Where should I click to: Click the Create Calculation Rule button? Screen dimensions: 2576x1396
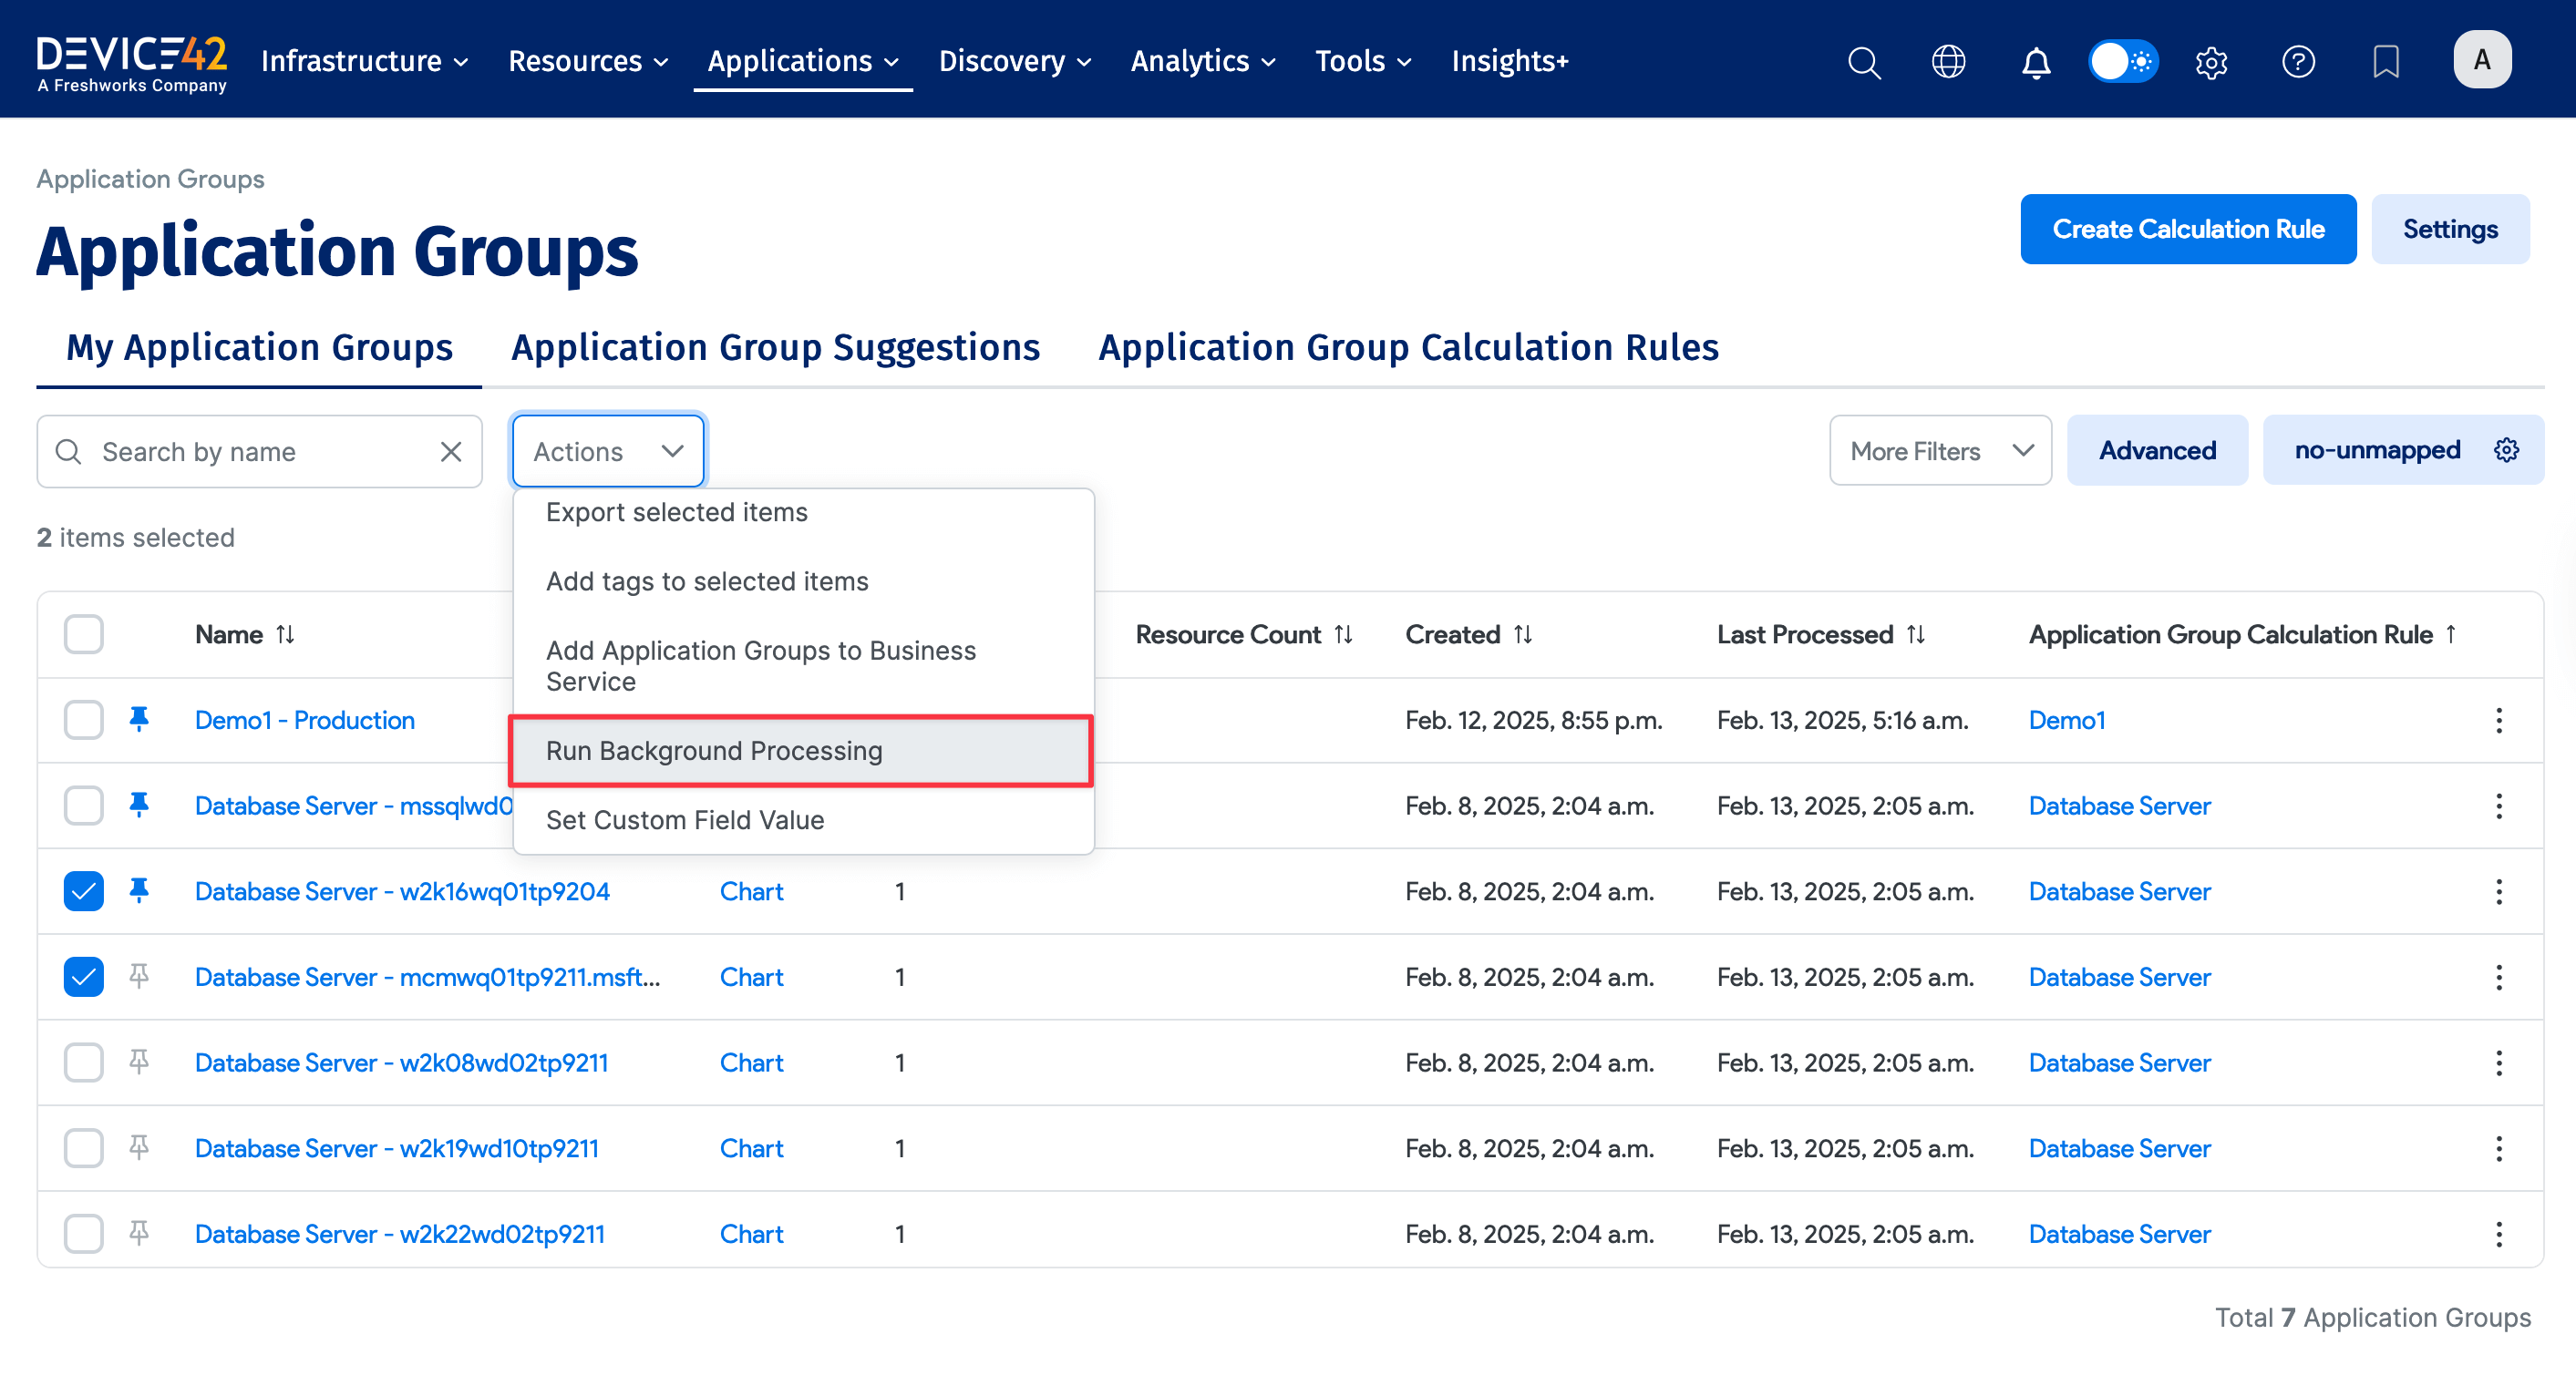[2188, 228]
